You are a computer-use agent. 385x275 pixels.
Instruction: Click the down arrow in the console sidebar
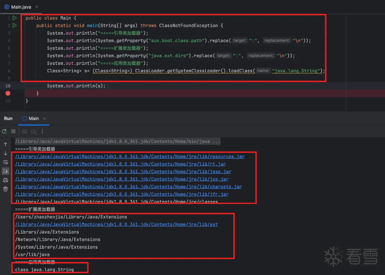coord(5,153)
